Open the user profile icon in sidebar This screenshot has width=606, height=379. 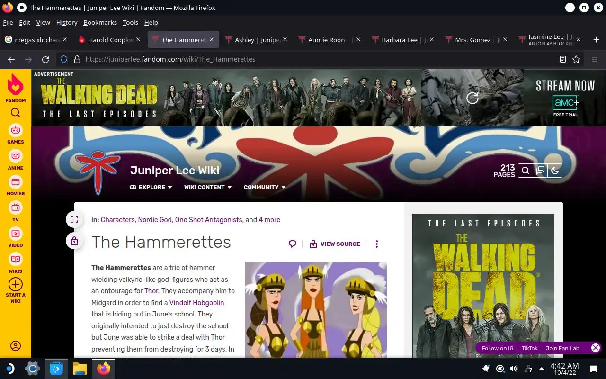coord(16,346)
